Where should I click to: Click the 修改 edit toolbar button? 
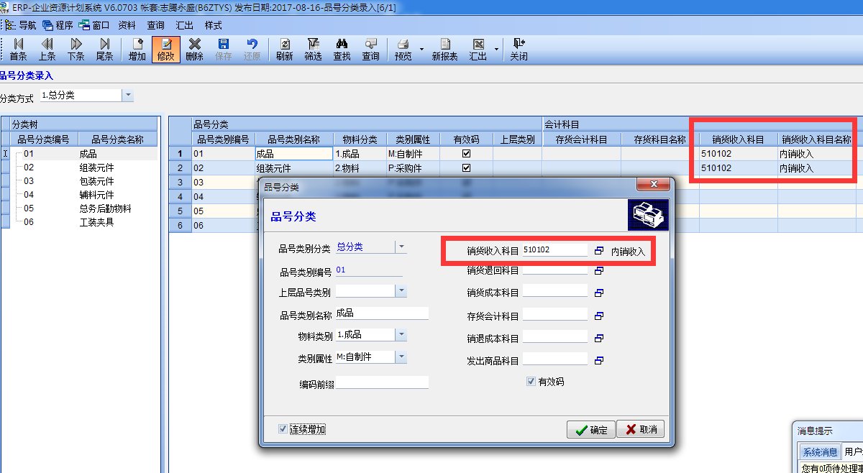click(x=166, y=49)
